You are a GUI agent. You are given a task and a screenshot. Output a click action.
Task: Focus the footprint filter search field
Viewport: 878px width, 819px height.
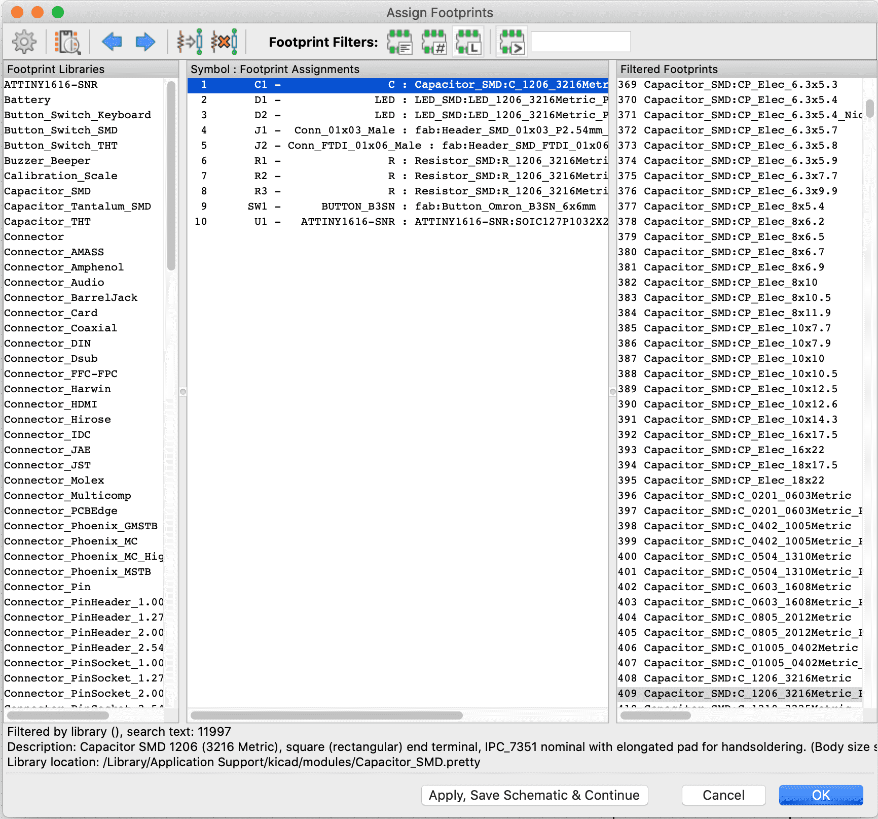click(x=580, y=42)
